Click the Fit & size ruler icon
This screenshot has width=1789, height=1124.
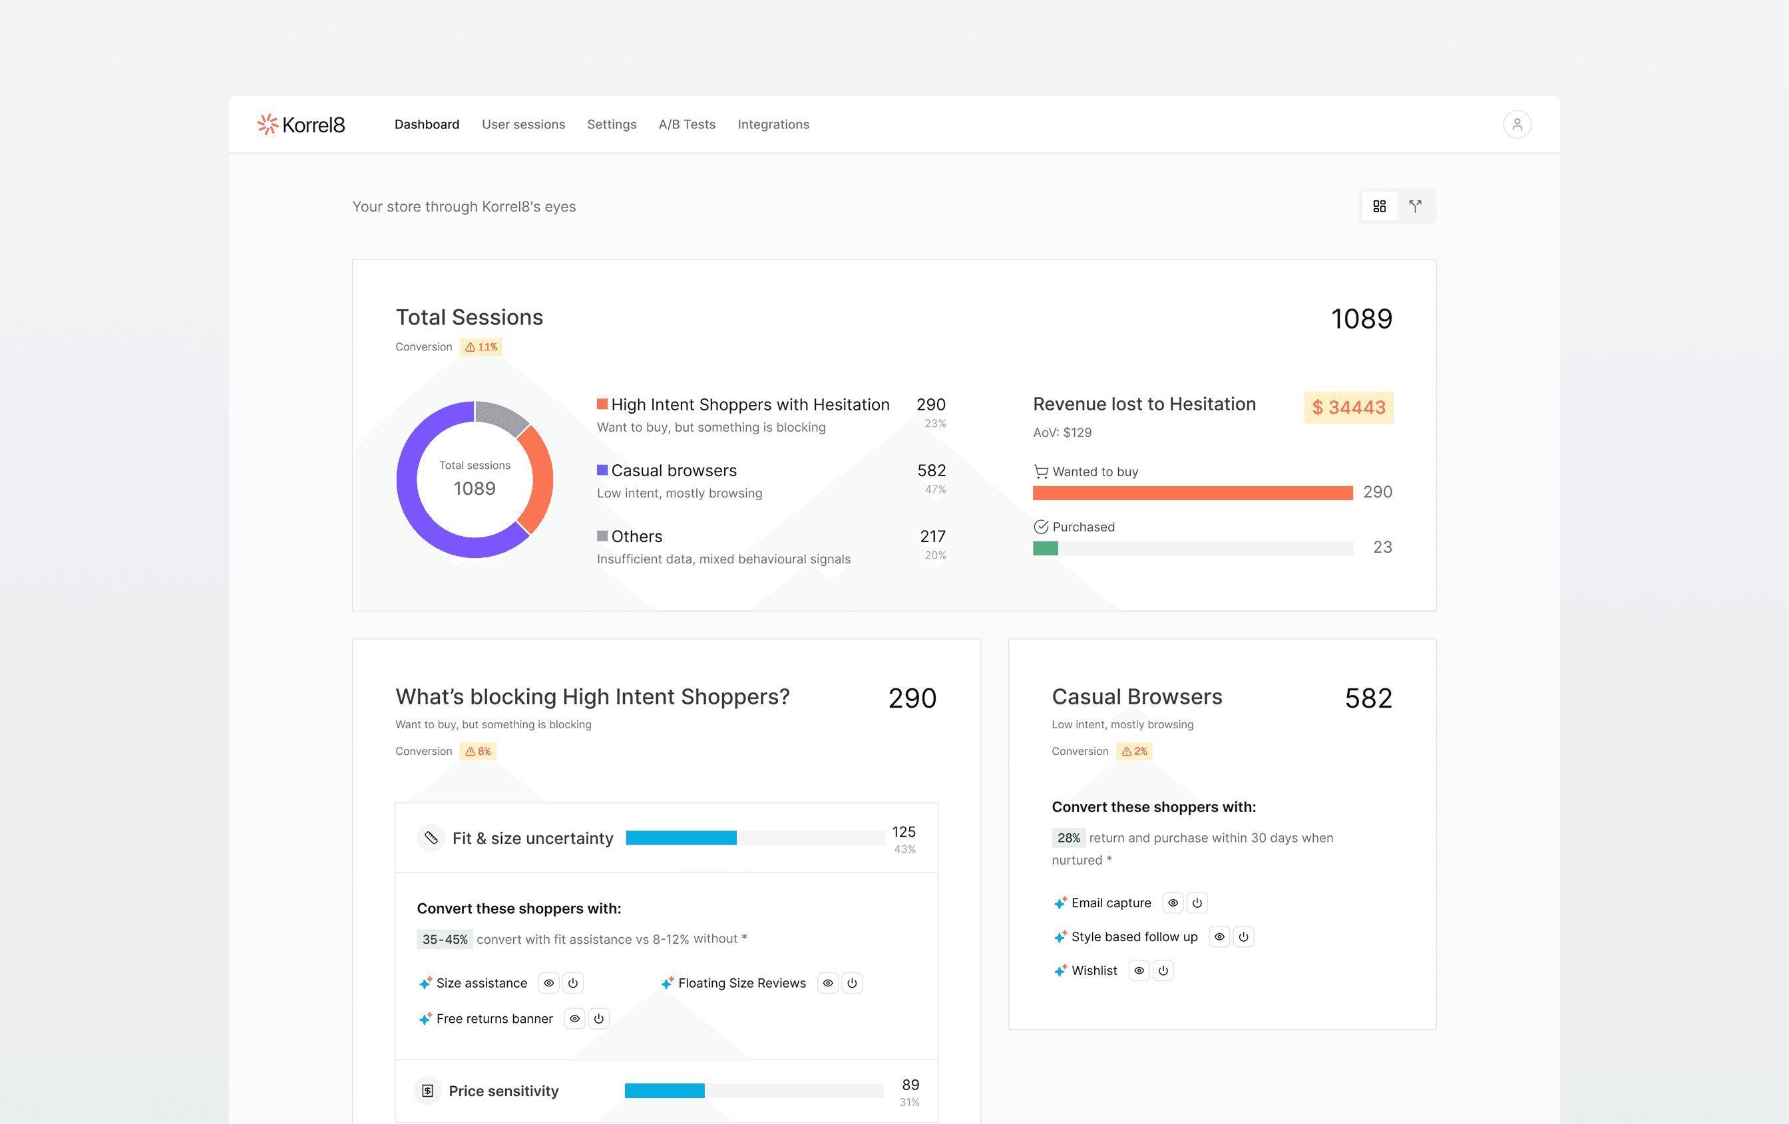click(x=431, y=838)
